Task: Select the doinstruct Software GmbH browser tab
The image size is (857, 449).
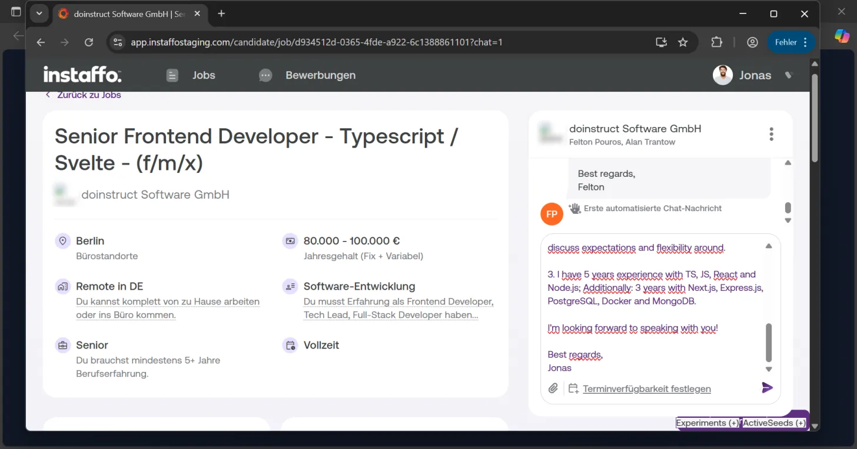Action: (130, 14)
